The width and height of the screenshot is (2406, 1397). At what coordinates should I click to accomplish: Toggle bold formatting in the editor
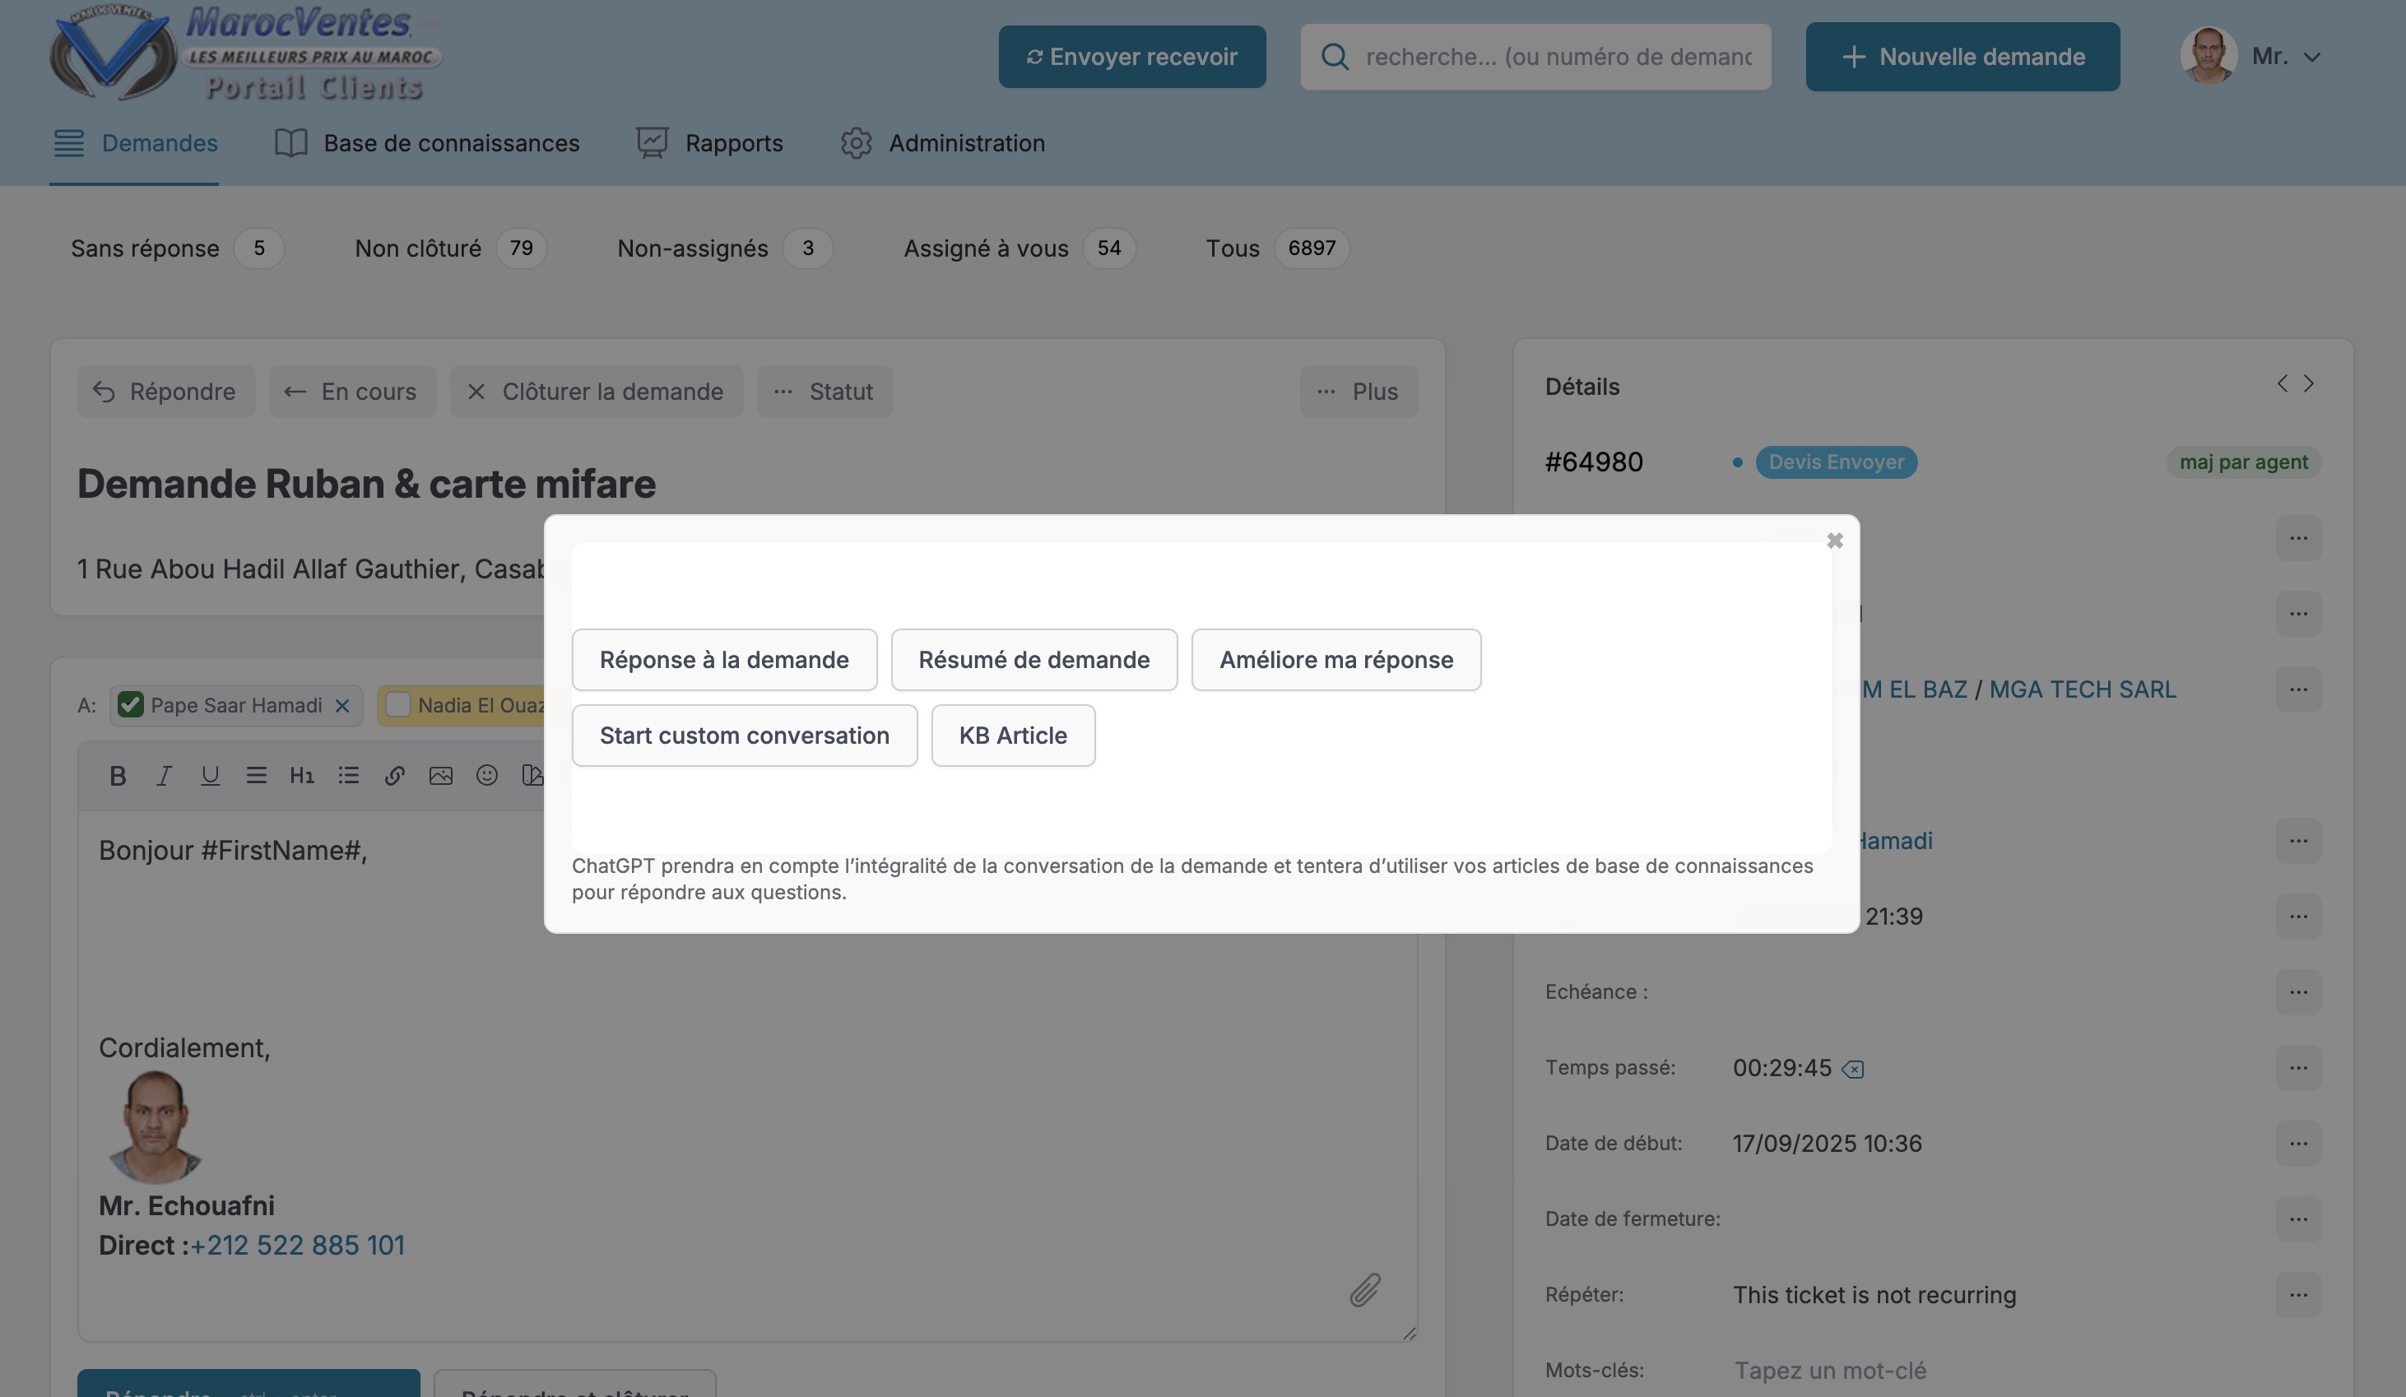pos(118,777)
